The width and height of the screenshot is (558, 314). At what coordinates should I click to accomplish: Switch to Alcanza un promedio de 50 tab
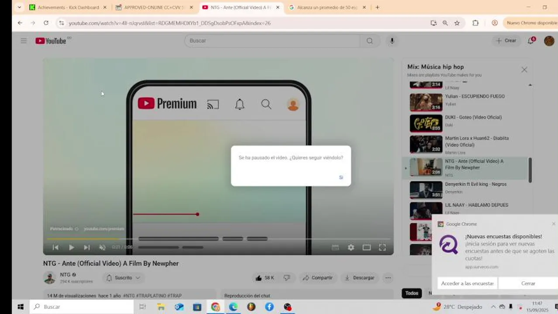(327, 7)
